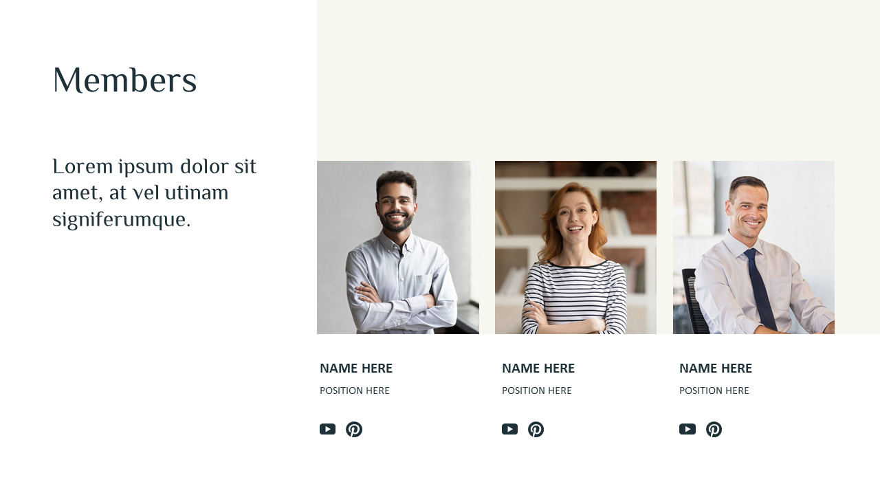Select the third member's YouTube icon
Image resolution: width=880 pixels, height=495 pixels.
click(687, 429)
